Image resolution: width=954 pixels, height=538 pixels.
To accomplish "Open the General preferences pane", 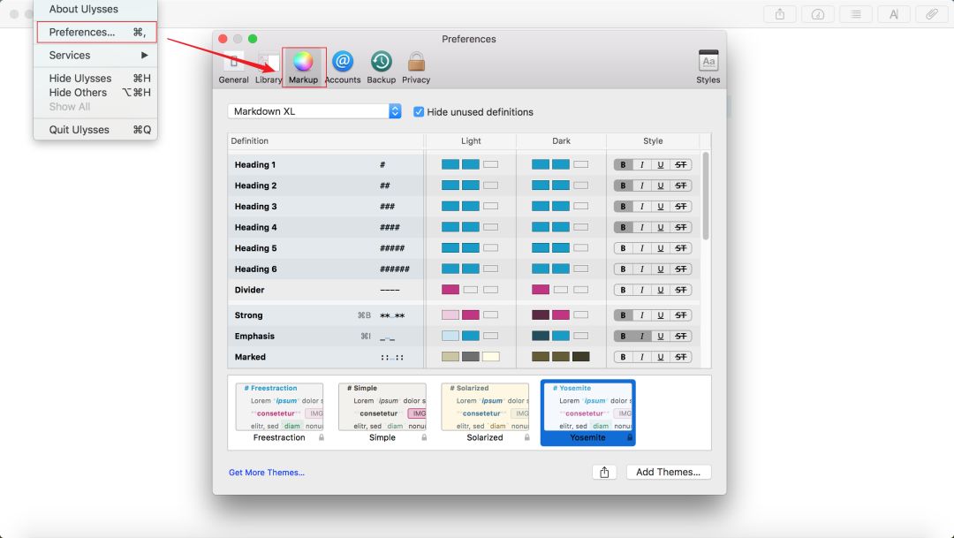I will pos(233,67).
